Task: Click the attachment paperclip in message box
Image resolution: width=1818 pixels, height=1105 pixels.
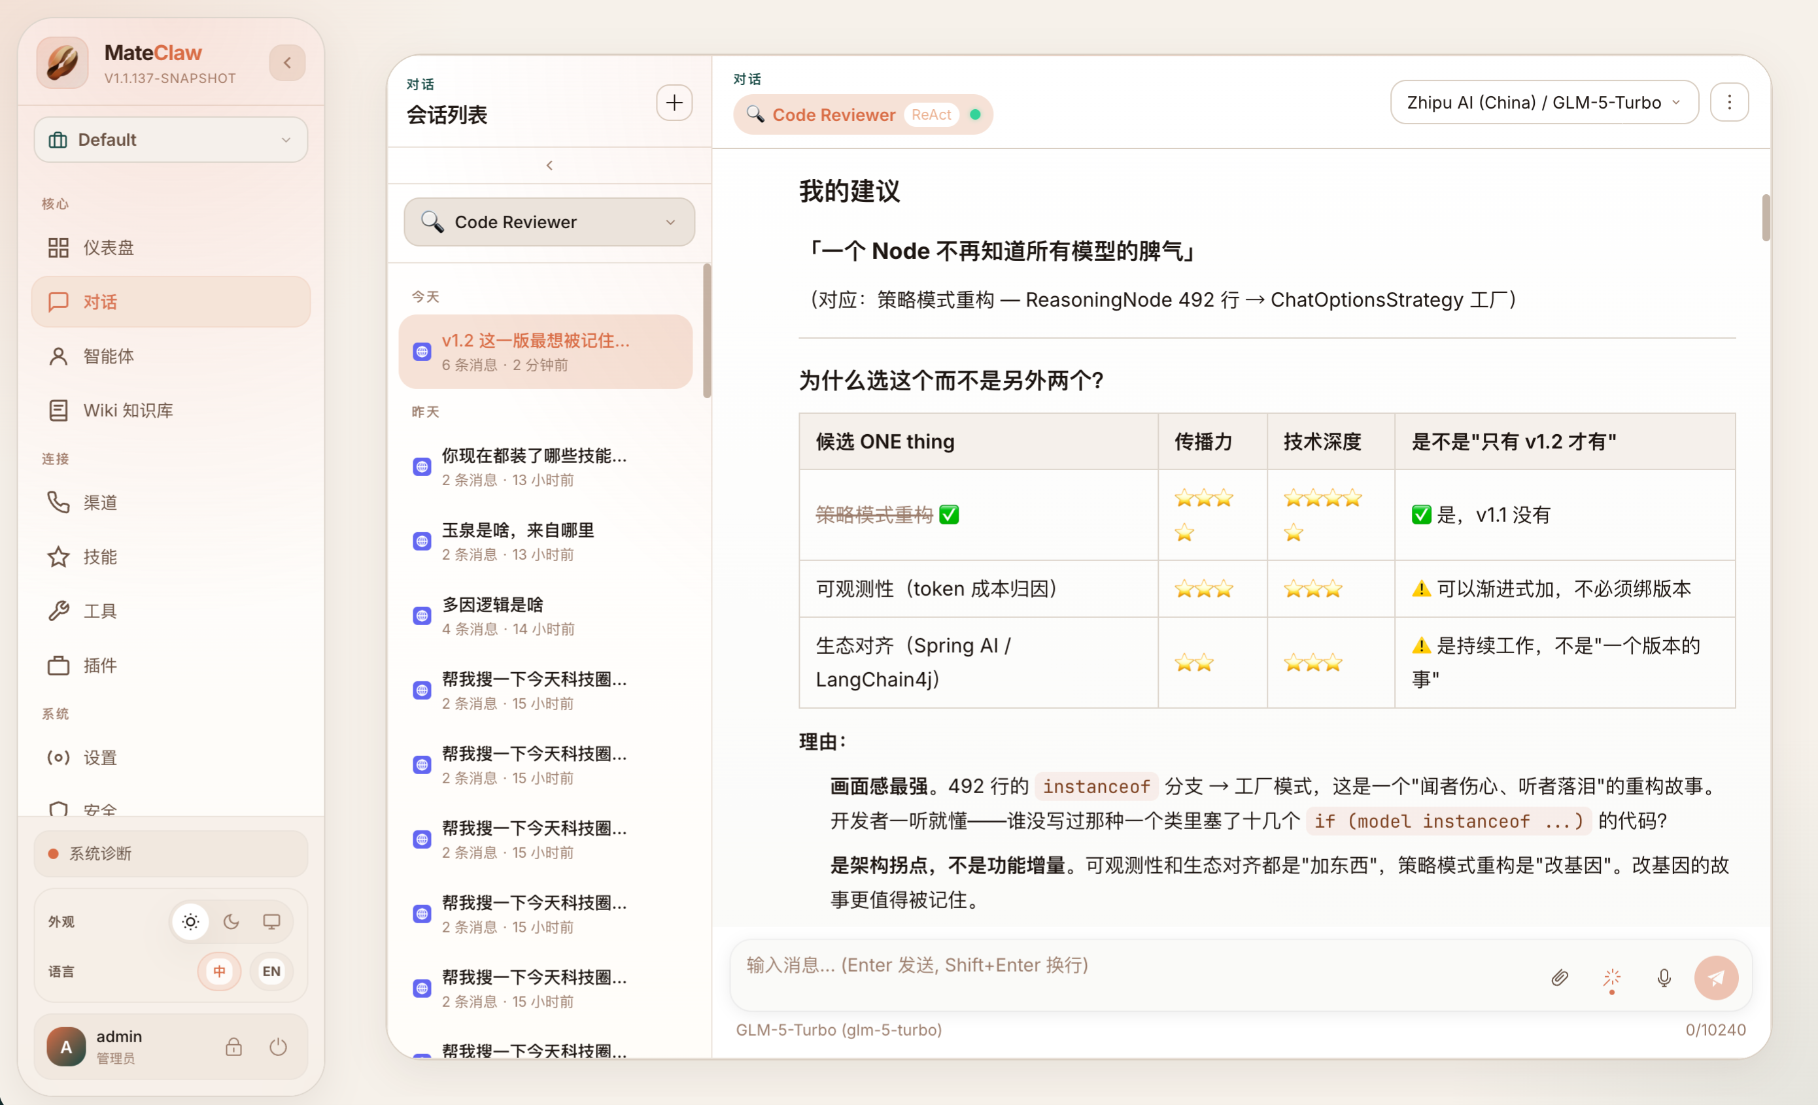Action: click(x=1560, y=978)
